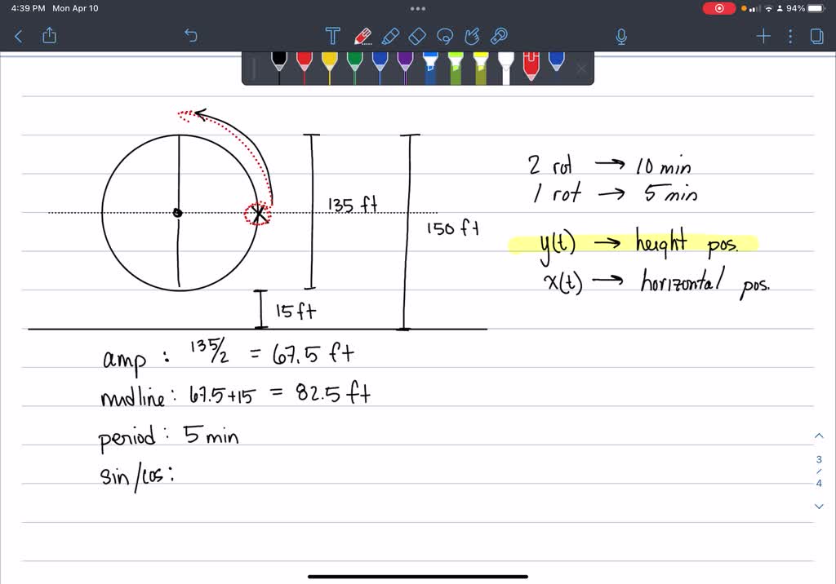Image resolution: width=836 pixels, height=584 pixels.
Task: Open the add content plus icon
Action: 763,36
